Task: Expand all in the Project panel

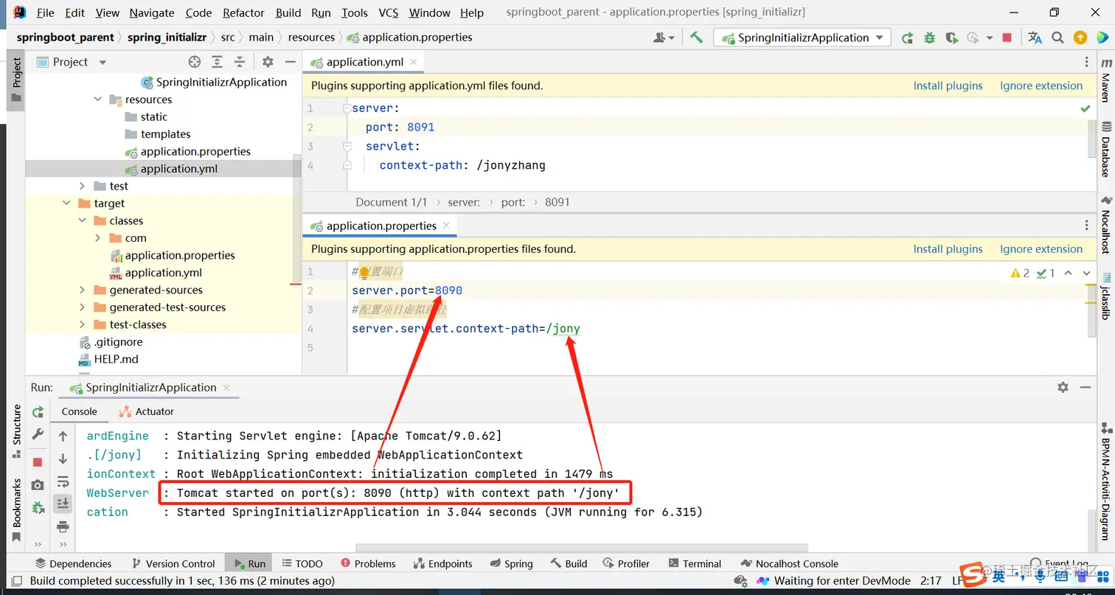Action: pyautogui.click(x=217, y=62)
